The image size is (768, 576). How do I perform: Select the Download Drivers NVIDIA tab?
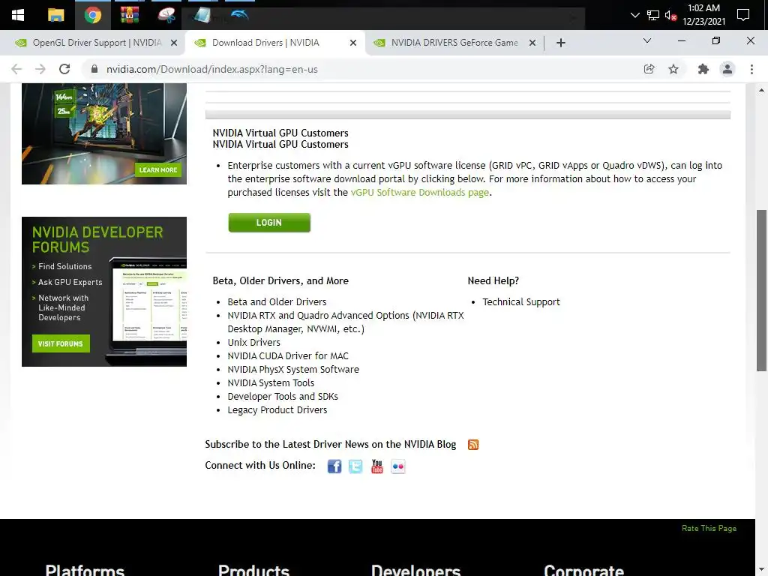[265, 43]
